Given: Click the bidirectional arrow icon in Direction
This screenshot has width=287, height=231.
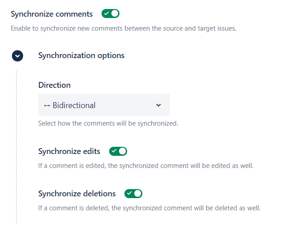Looking at the screenshot, I should coord(47,105).
